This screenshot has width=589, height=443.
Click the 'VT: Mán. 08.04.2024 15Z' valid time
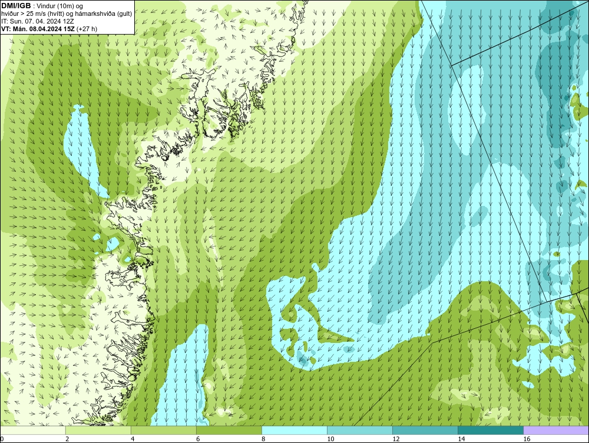(38, 29)
